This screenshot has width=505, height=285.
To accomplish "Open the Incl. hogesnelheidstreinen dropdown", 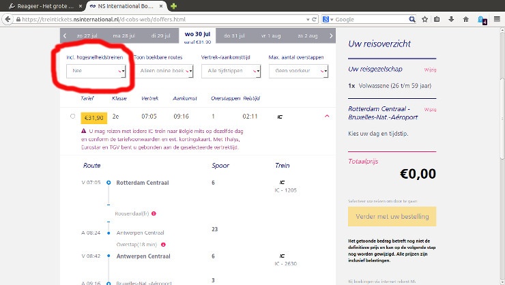I will point(96,71).
